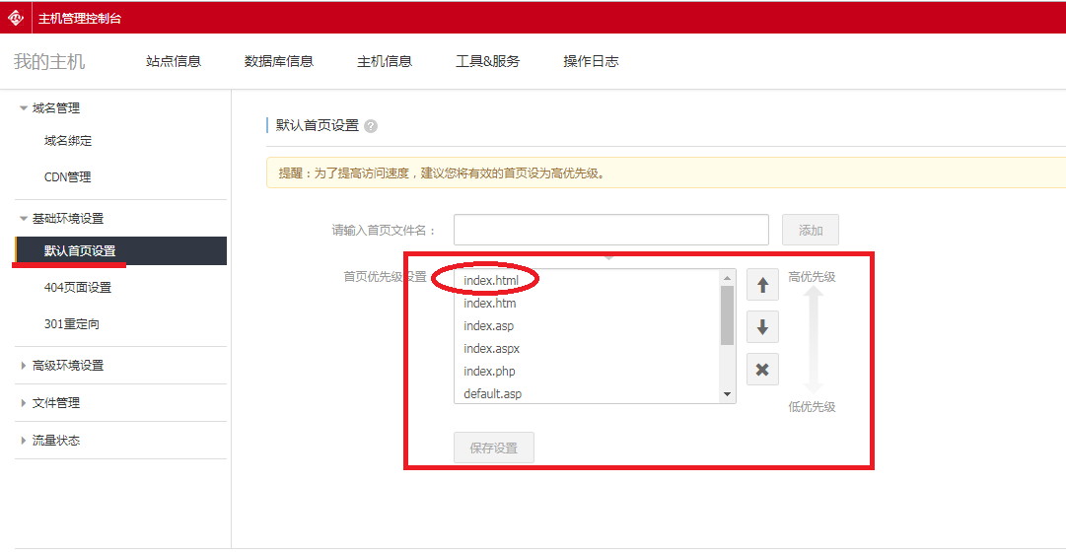Go to 我的主机 home
1066x552 pixels.
(49, 61)
